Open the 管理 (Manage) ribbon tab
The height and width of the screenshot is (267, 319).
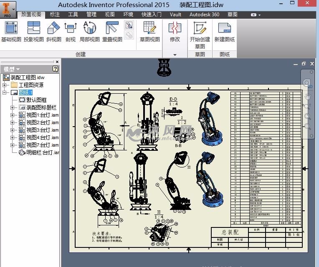click(x=91, y=14)
